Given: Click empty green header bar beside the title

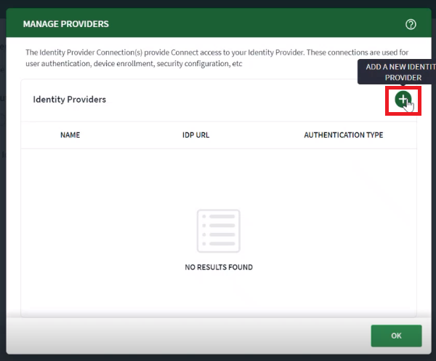Looking at the screenshot, I should (x=254, y=24).
